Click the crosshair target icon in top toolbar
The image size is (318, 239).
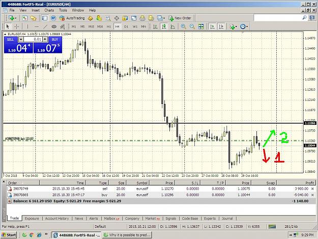click(x=117, y=18)
